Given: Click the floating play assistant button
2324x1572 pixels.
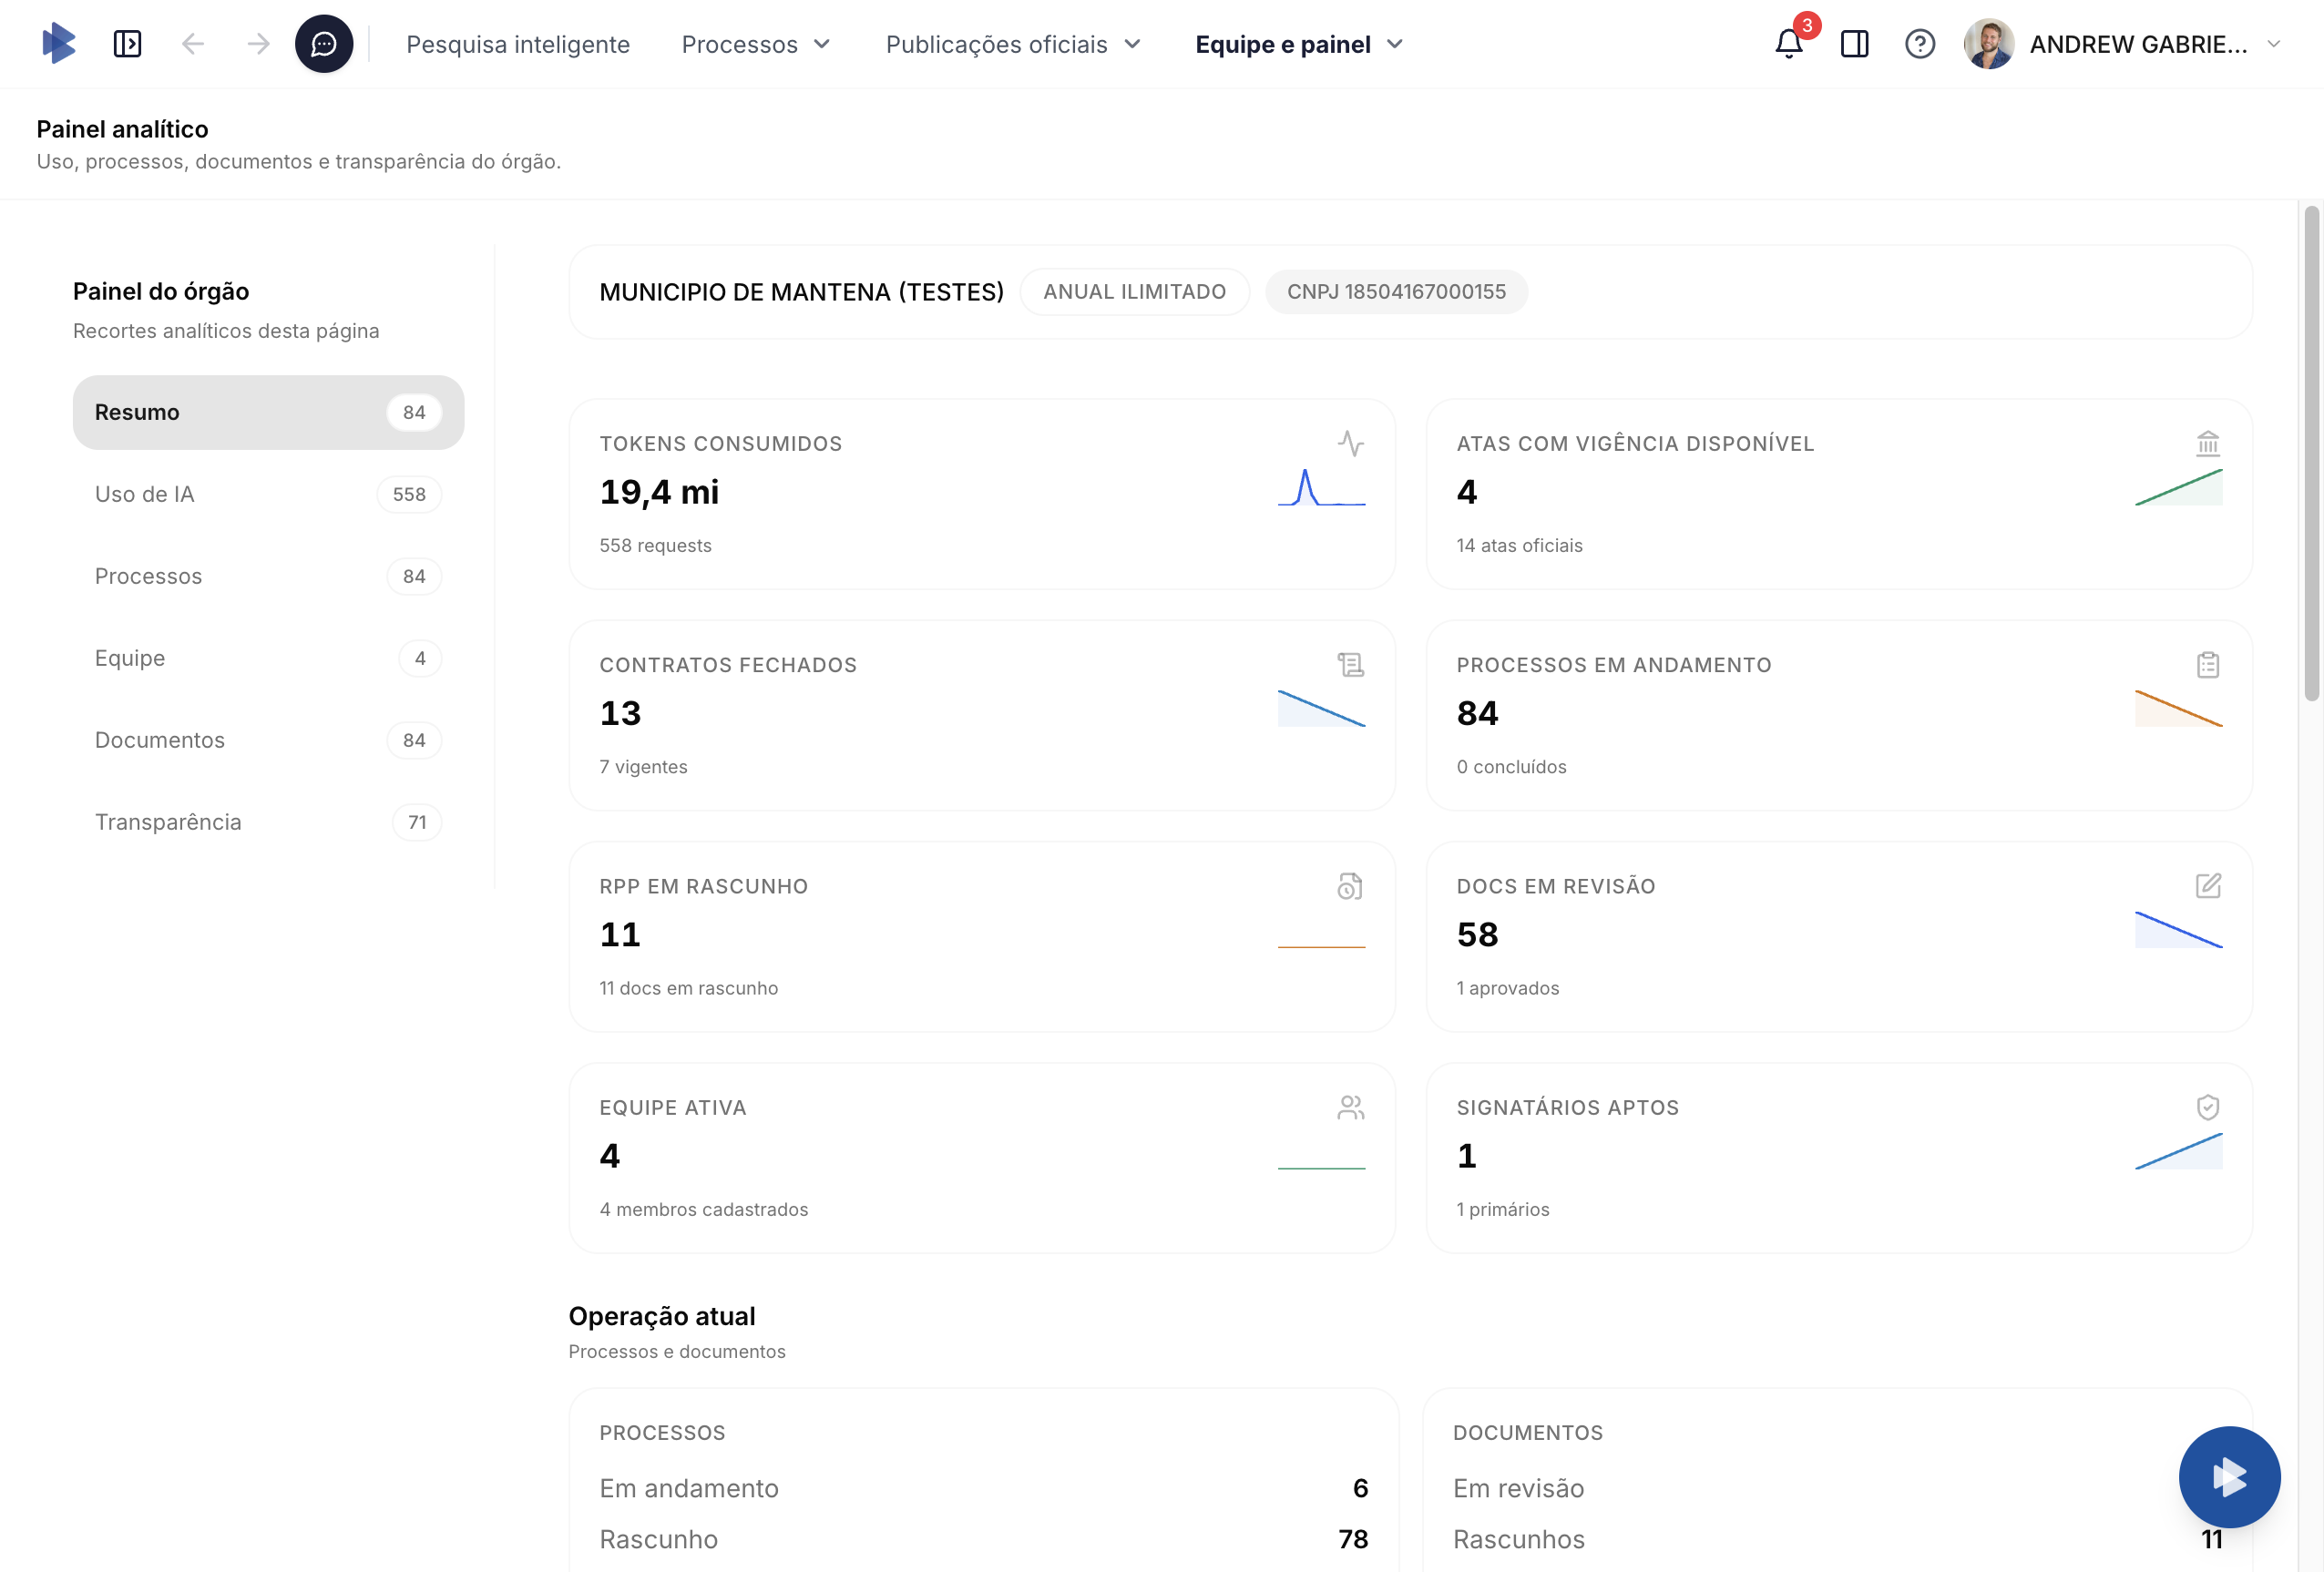Looking at the screenshot, I should pos(2228,1476).
